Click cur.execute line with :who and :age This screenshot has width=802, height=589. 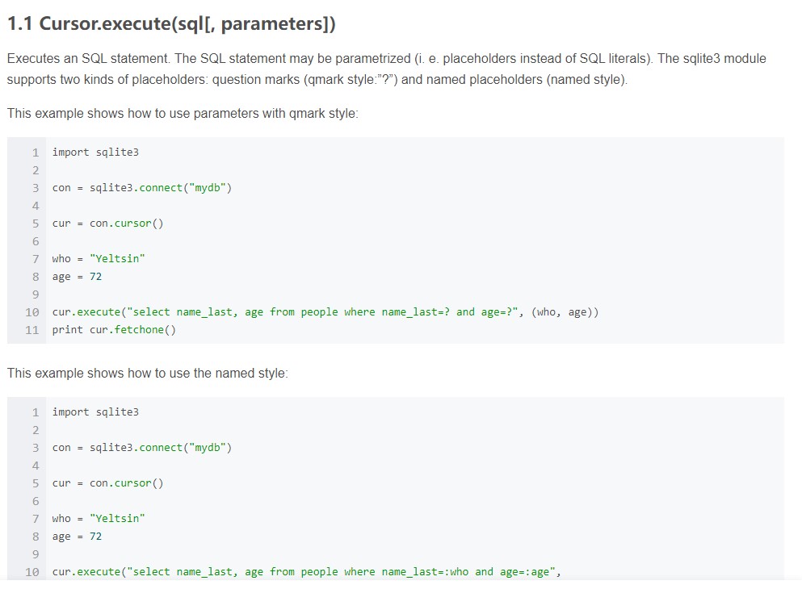coord(306,572)
